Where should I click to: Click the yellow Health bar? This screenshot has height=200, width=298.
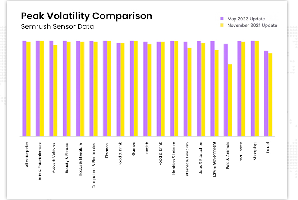(x=149, y=90)
